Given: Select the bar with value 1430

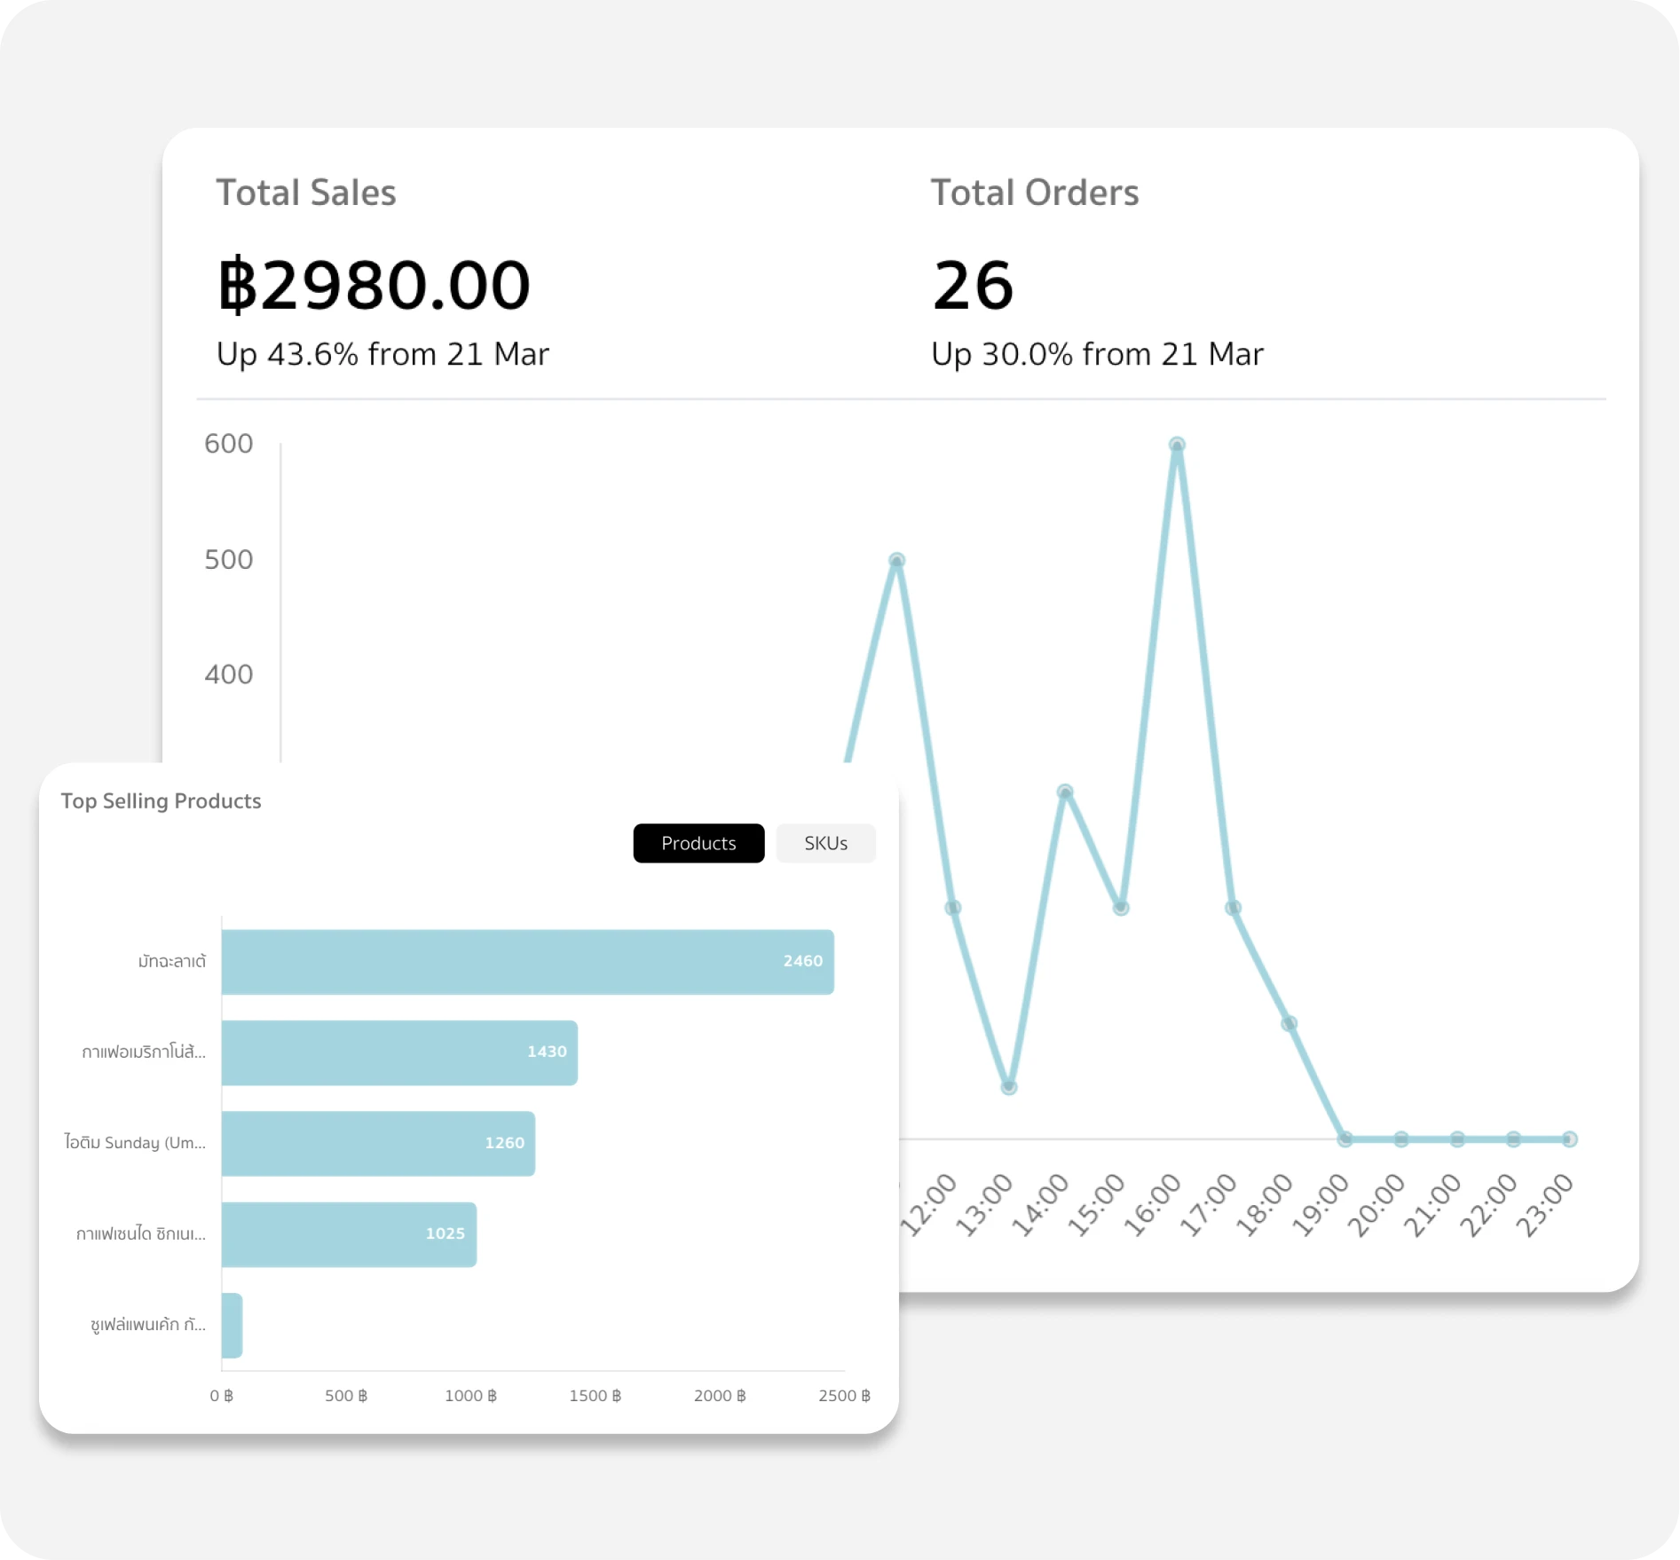Looking at the screenshot, I should [399, 1052].
